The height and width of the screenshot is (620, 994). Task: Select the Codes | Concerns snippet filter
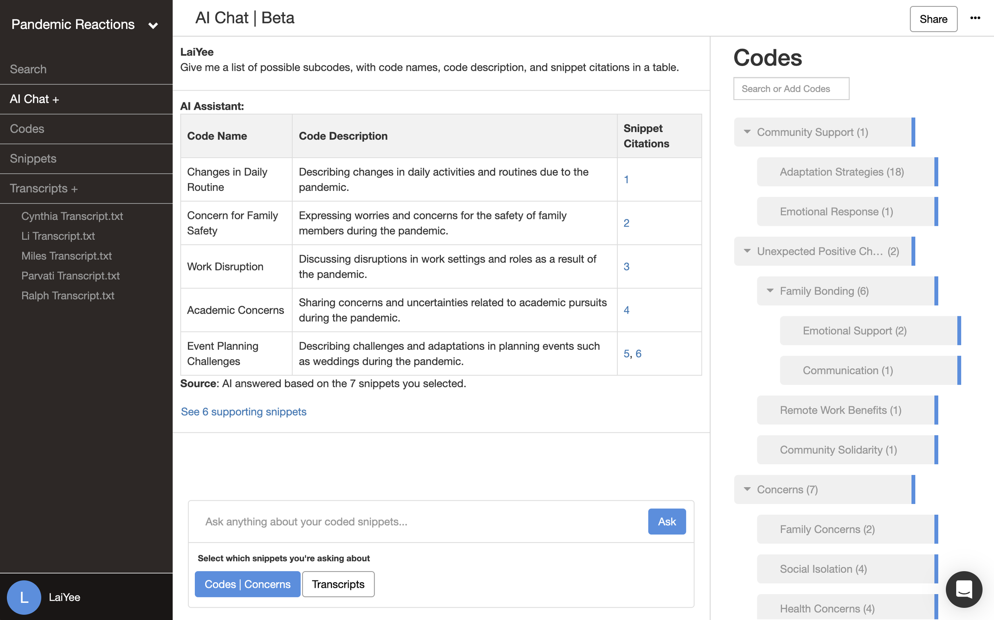247,584
